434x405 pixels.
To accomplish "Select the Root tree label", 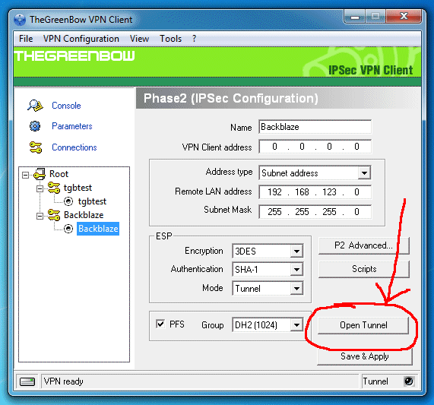I will click(59, 174).
